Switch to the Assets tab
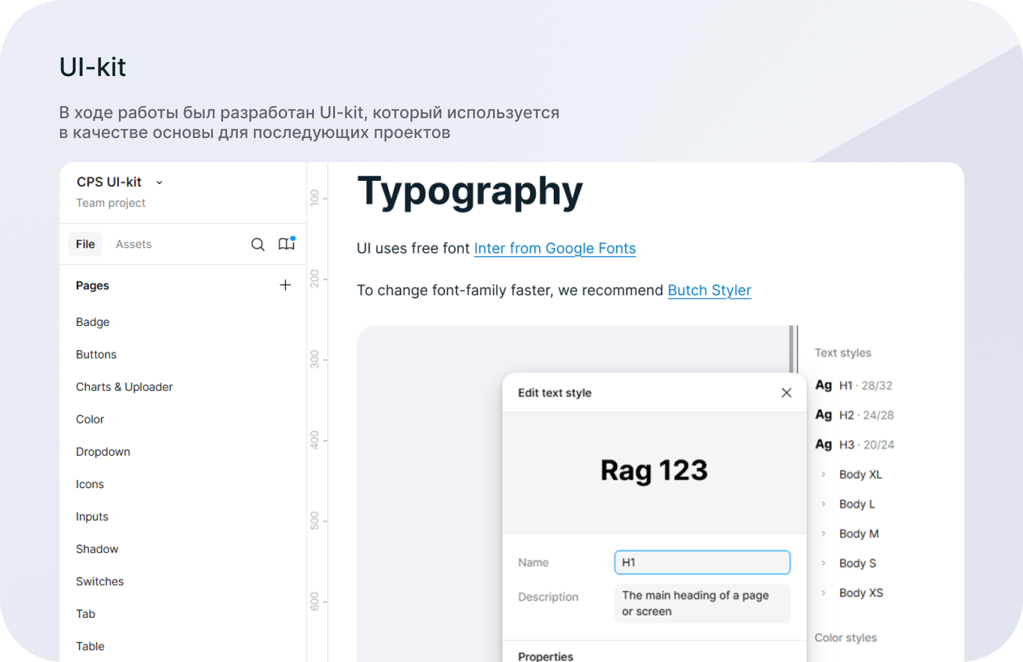The height and width of the screenshot is (662, 1023). 134,244
